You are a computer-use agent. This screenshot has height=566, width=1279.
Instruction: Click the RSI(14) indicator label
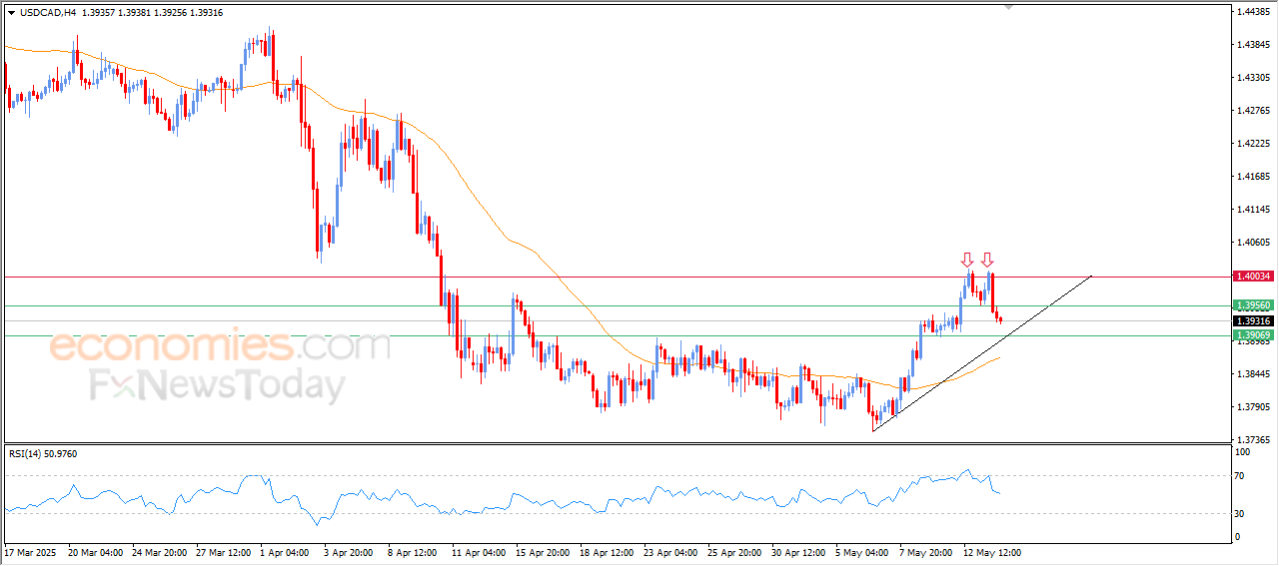(x=43, y=454)
